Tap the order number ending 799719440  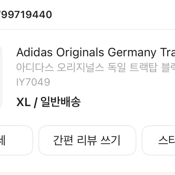click(x=26, y=14)
